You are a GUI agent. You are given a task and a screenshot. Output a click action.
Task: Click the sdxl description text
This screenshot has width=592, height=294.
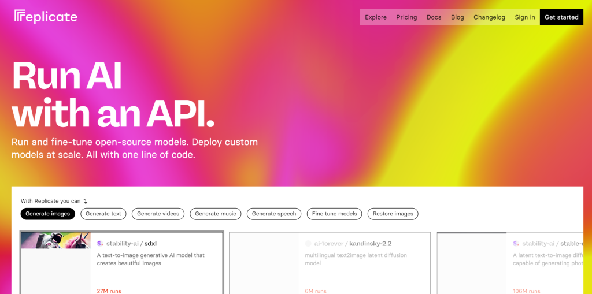pyautogui.click(x=151, y=259)
